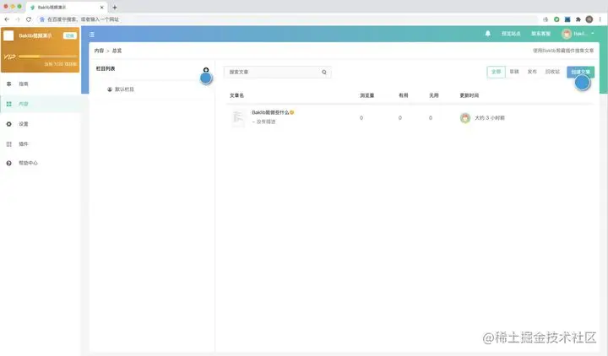608x356 pixels.
Task: Click the site logo square in VIP card
Action: tap(8, 35)
